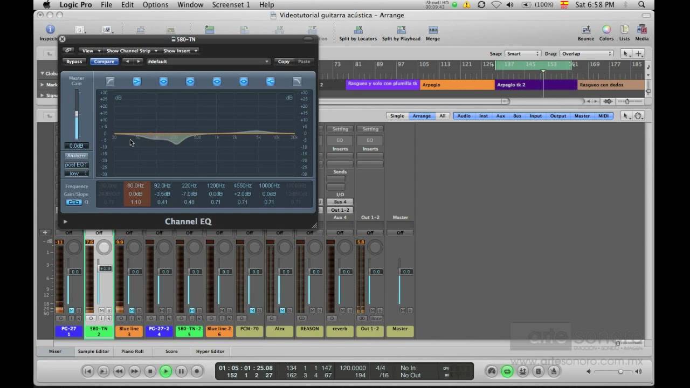Click the Play button in the transport

165,371
